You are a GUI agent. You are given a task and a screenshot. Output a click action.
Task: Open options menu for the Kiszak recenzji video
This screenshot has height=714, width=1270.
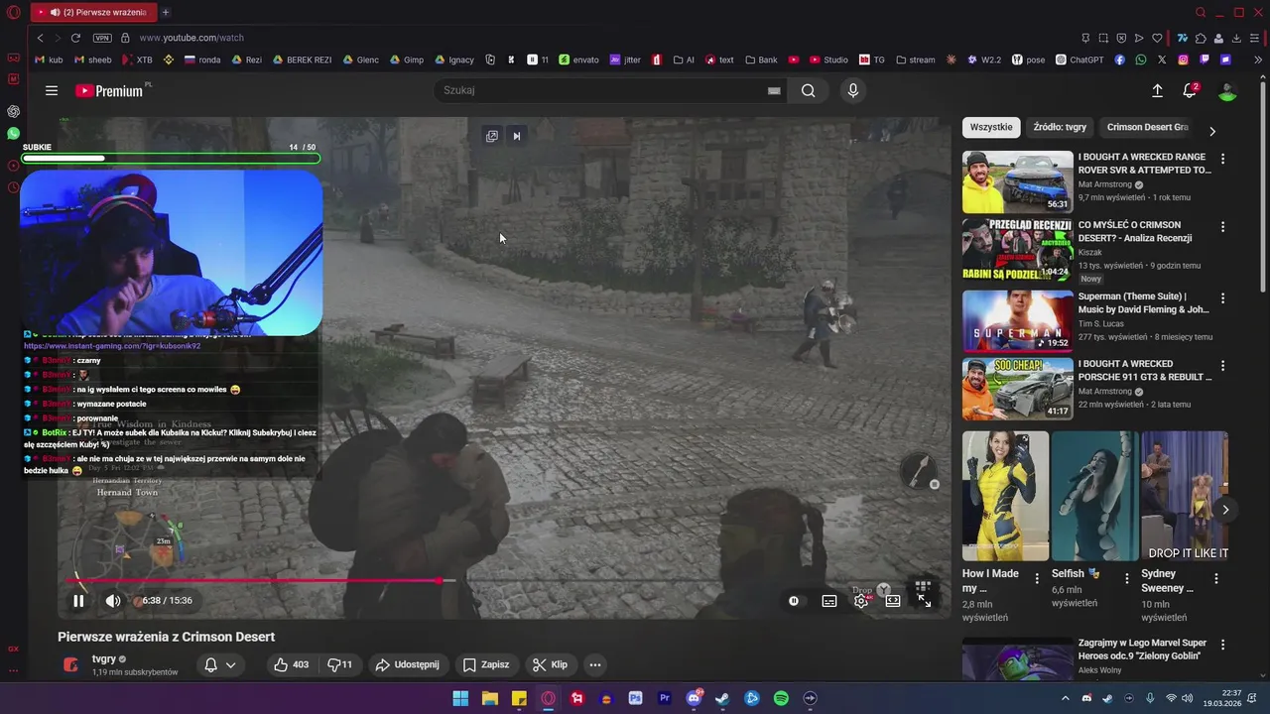click(x=1222, y=227)
